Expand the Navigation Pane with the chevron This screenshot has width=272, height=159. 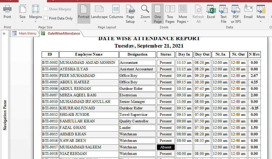[4, 33]
